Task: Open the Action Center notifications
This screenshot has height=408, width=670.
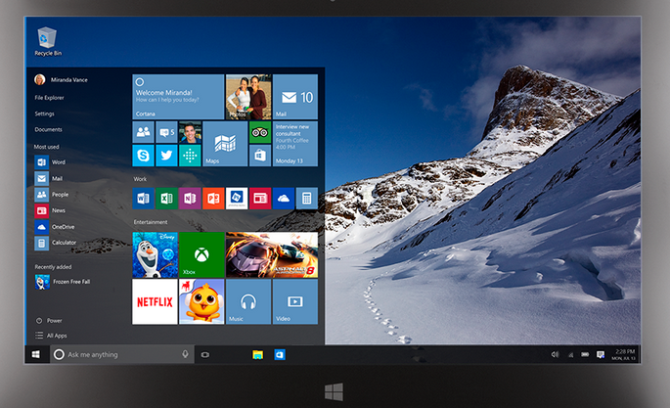Action: (x=601, y=354)
